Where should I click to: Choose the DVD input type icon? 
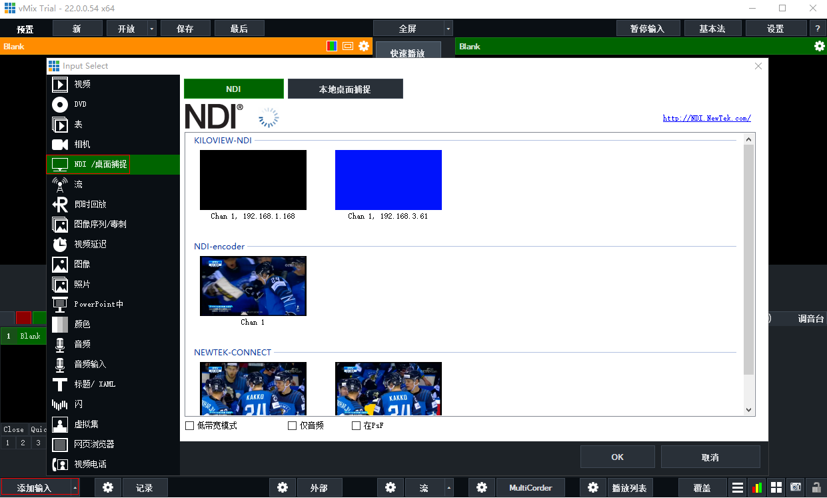point(60,104)
